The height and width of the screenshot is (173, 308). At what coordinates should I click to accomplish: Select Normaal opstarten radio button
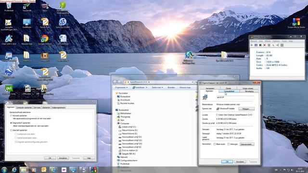pyautogui.click(x=11, y=116)
